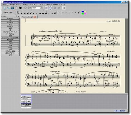Image resolution: width=131 pixels, height=115 pixels.
Task: Select the first flagged note after N
Action: pos(22,13)
